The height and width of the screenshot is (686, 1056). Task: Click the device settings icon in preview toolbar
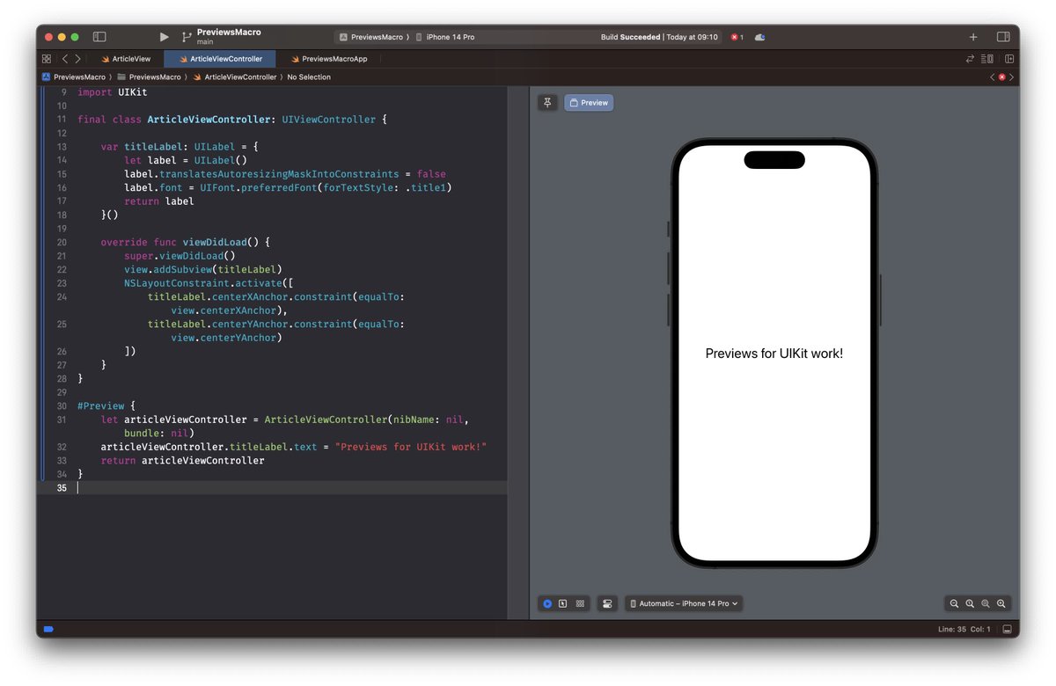click(607, 603)
